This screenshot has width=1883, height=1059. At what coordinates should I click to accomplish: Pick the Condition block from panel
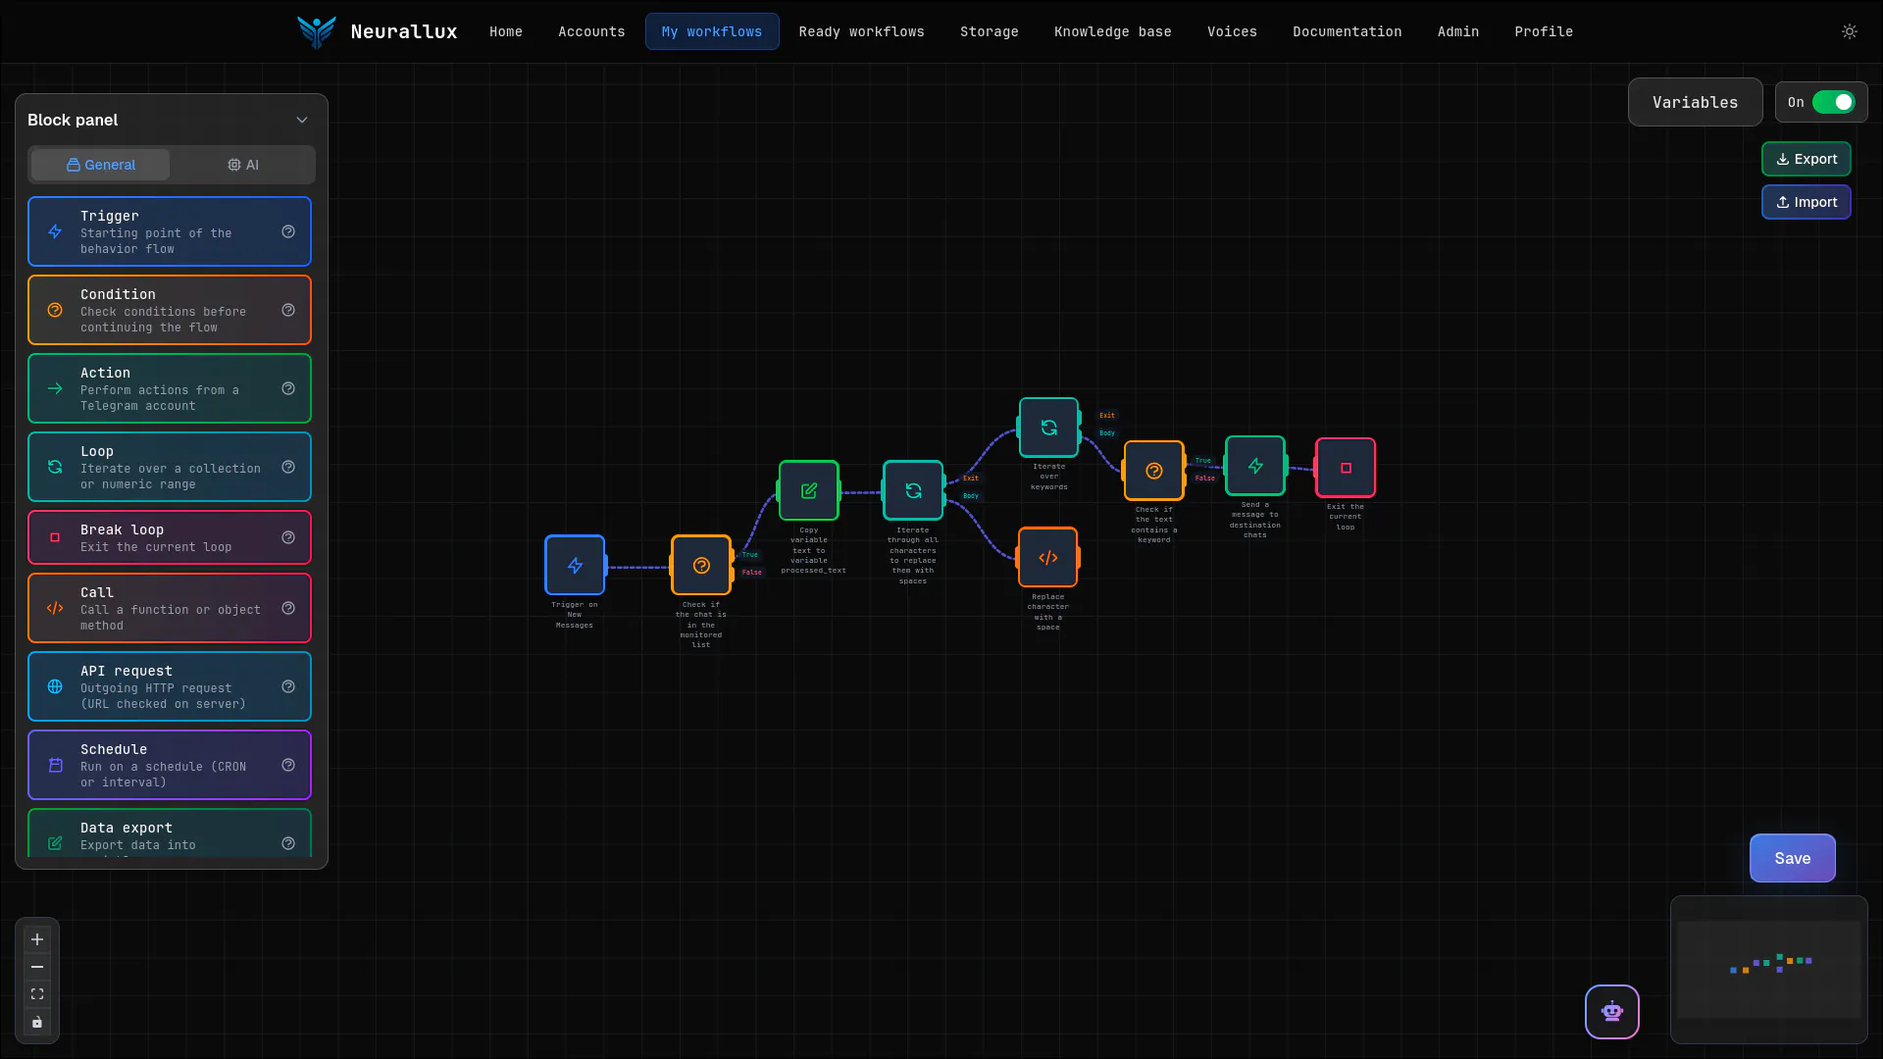pos(170,310)
